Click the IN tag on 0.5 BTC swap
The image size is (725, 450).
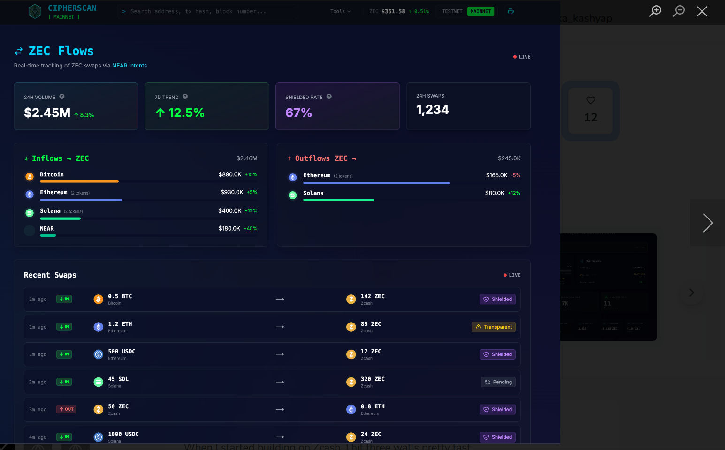pyautogui.click(x=64, y=299)
